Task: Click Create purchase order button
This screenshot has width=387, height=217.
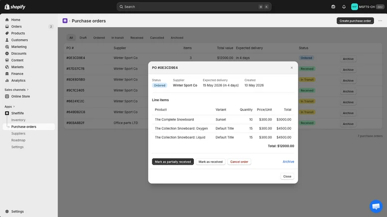Action: [x=355, y=21]
